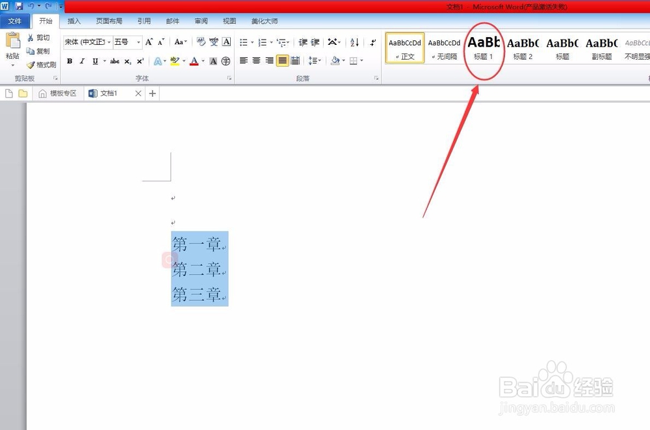Open the font name dropdown (宋体)
This screenshot has height=430, width=650.
click(x=109, y=42)
